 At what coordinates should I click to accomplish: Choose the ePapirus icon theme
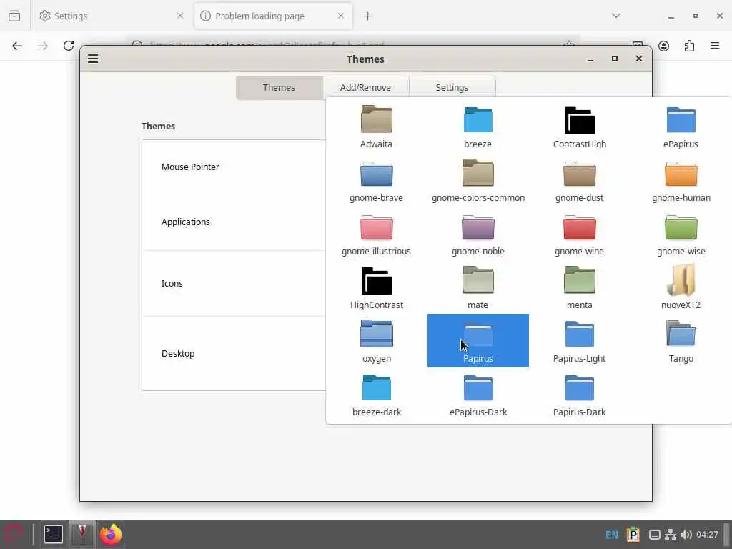coord(681,127)
